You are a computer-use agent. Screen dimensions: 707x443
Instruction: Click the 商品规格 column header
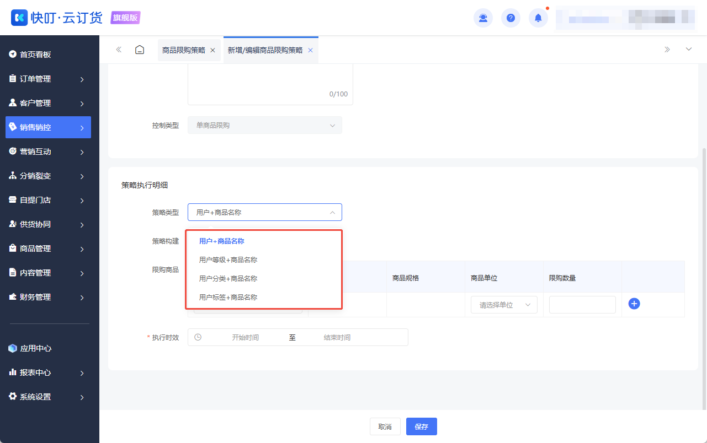[x=406, y=278]
